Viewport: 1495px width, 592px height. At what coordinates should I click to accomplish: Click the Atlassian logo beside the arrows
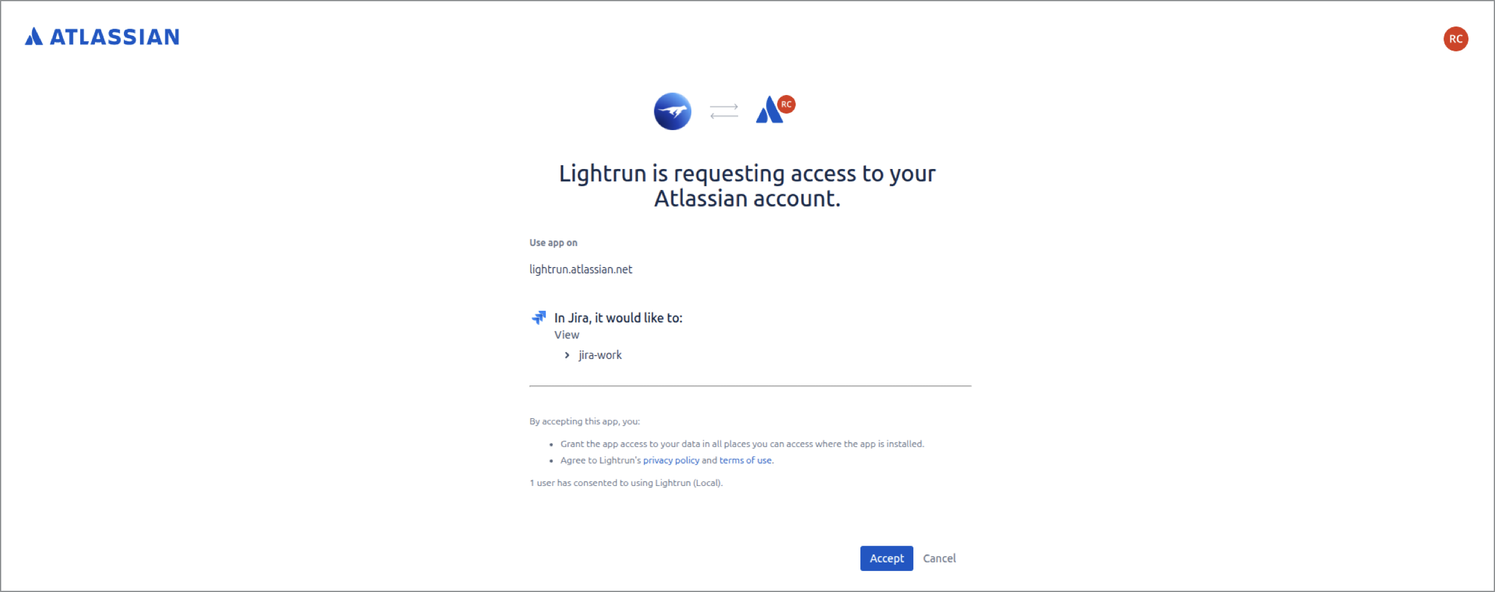(768, 112)
